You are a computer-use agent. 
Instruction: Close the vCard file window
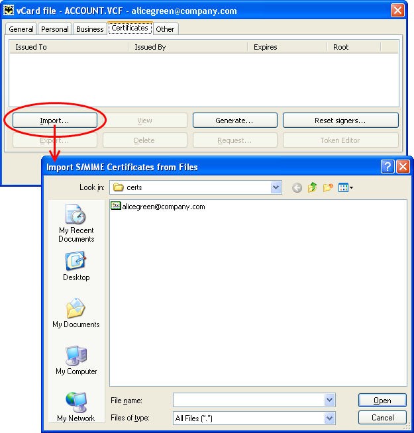coord(397,11)
